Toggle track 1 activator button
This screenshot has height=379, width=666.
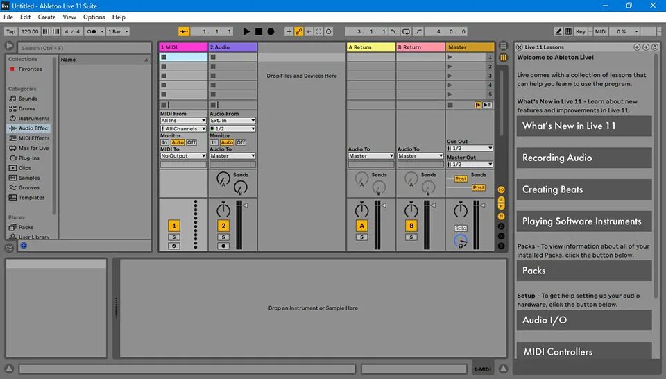[173, 226]
